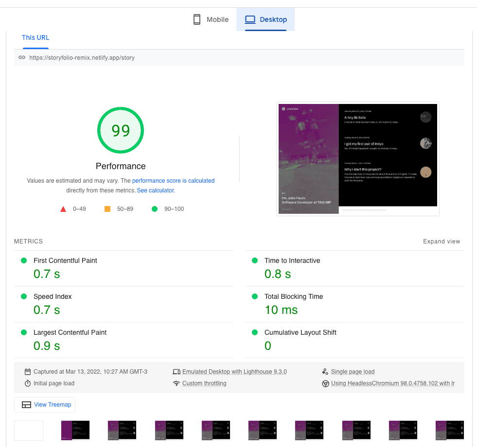Click the green dot beside Total Blocking Time
Screen dimensions: 477x447
tap(255, 296)
